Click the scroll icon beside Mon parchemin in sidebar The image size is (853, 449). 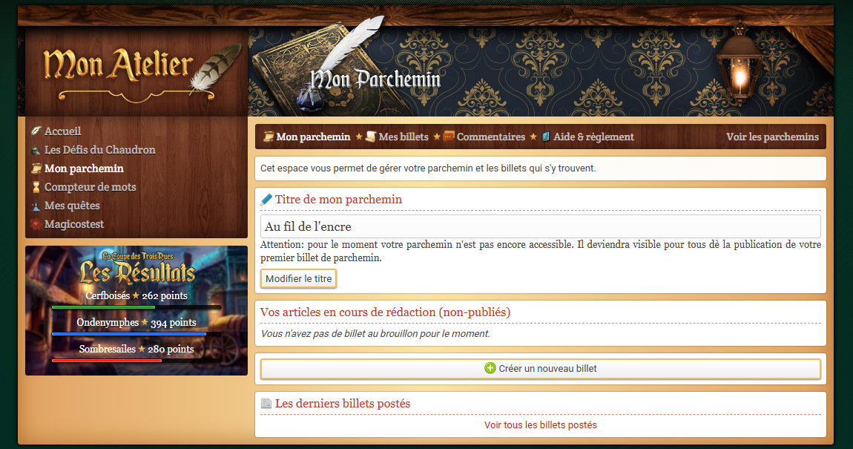[36, 168]
